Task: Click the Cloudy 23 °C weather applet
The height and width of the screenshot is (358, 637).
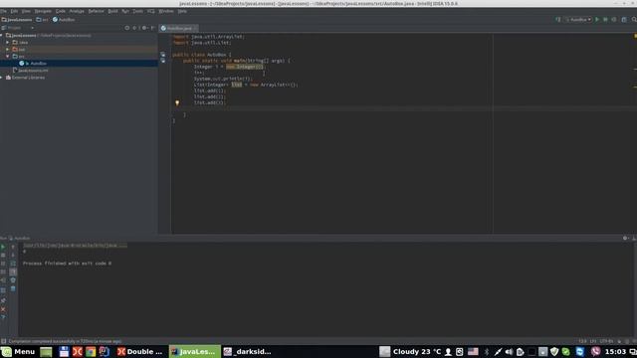Action: [410, 351]
